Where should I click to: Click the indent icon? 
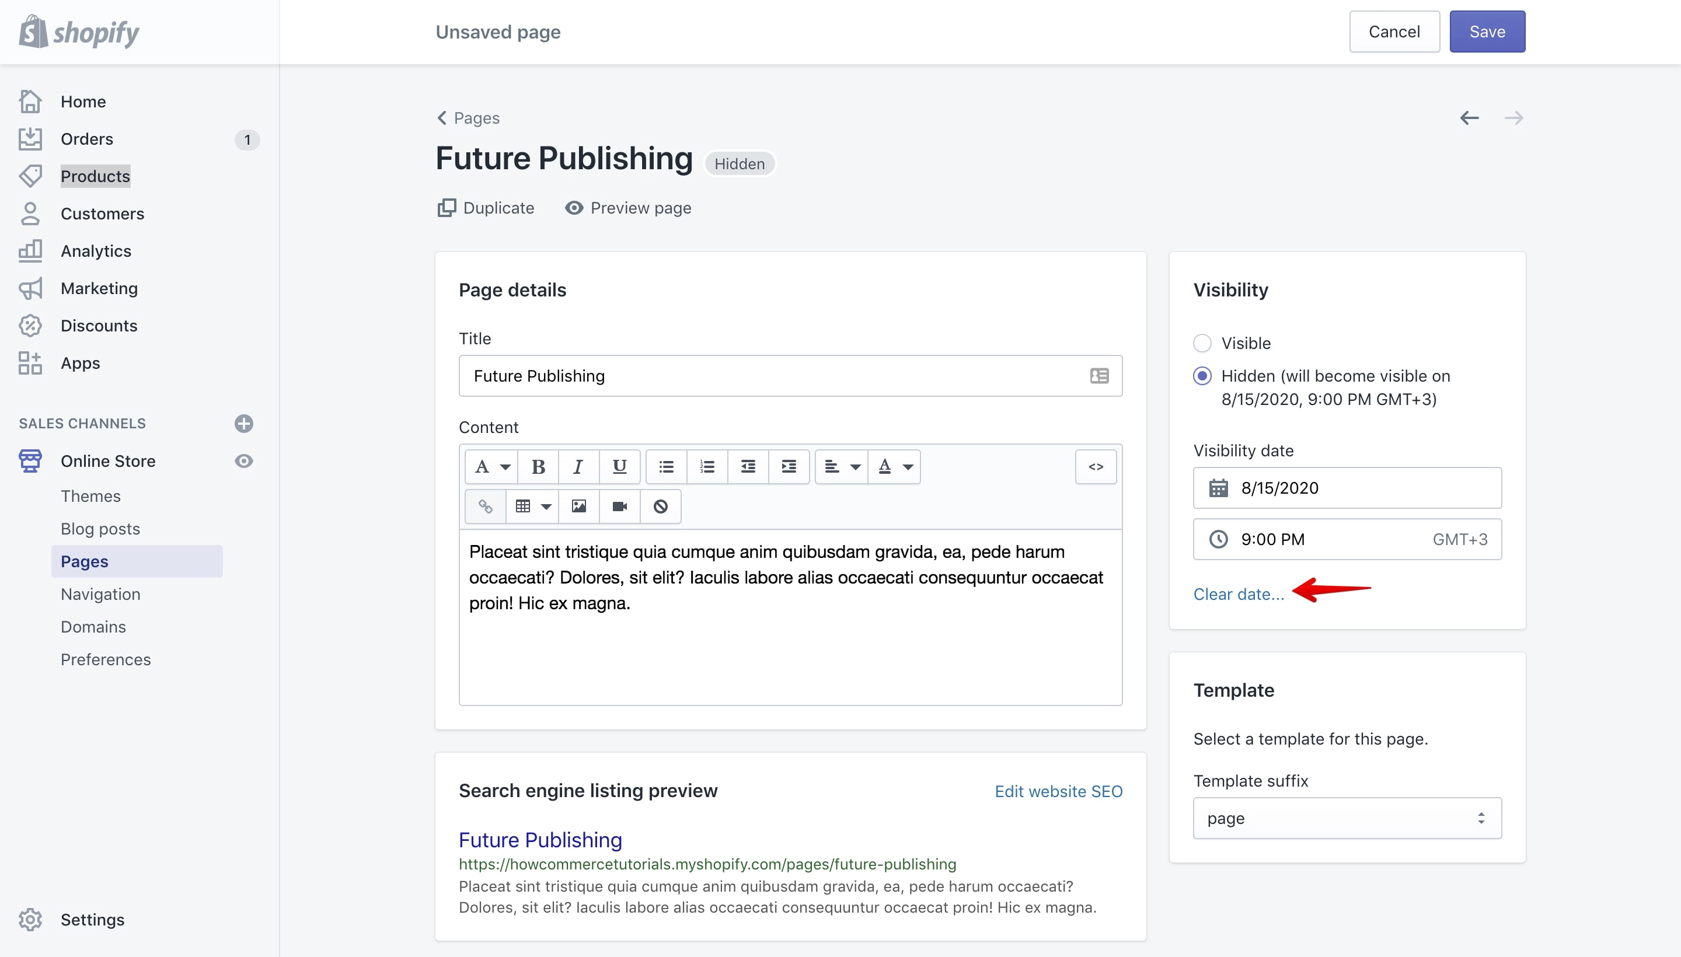[x=789, y=467]
